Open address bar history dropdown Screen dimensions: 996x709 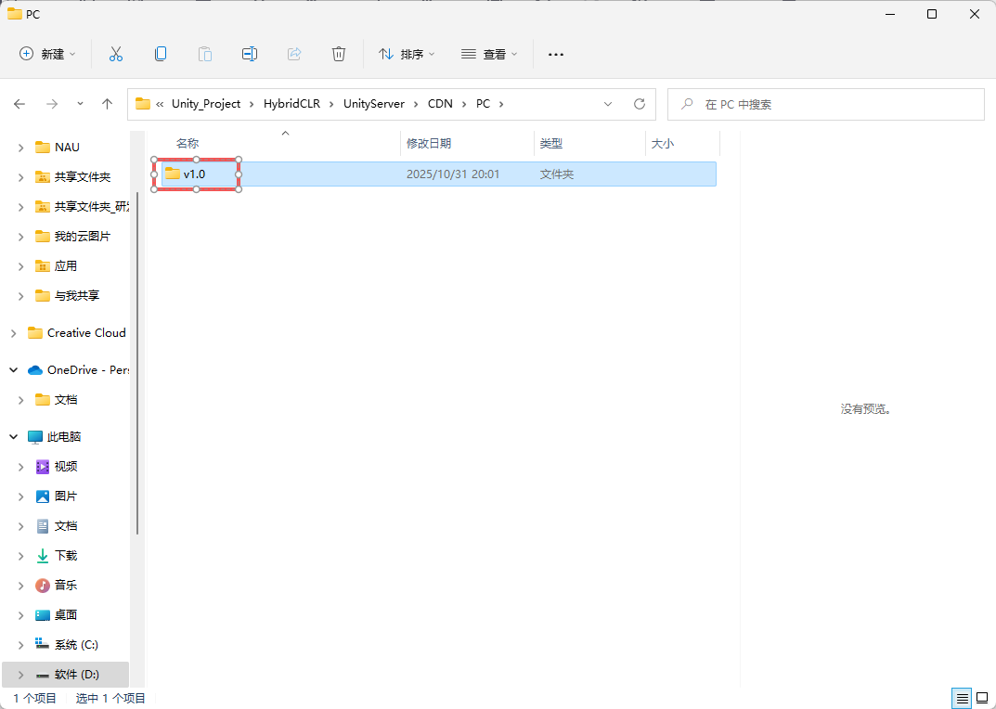point(608,104)
